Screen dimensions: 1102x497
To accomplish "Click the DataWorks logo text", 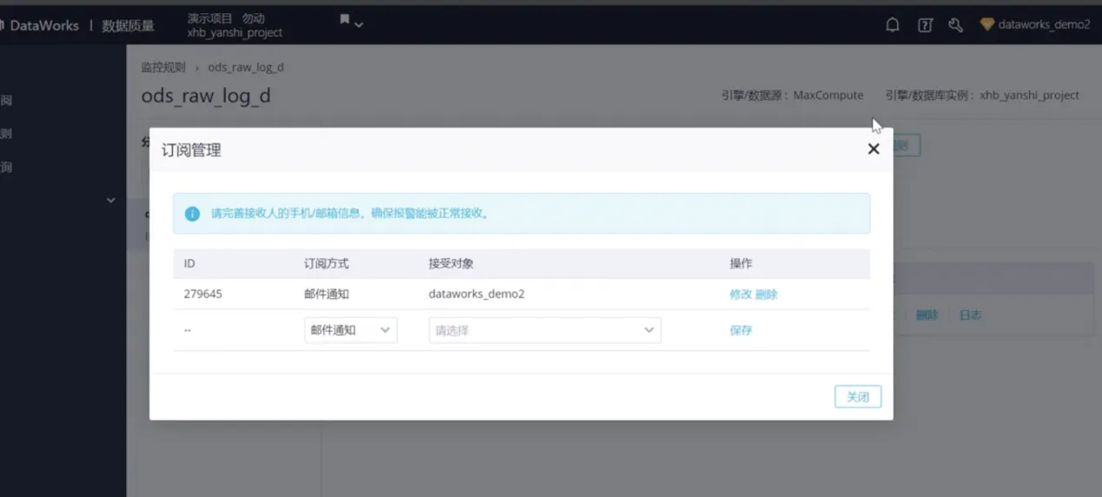I will (x=44, y=26).
